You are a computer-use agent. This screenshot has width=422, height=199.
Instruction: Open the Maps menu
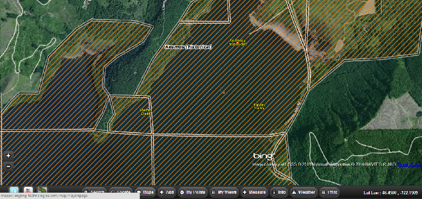tap(145, 192)
